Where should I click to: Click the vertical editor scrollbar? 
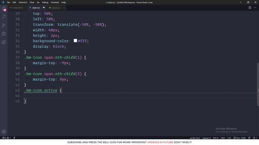pos(258,84)
